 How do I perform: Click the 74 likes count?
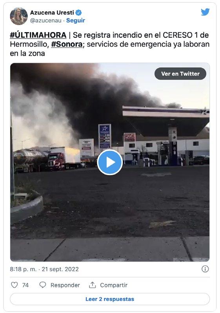(x=25, y=285)
